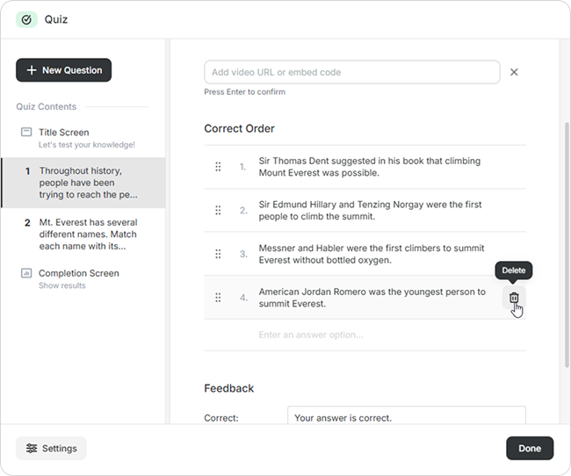Click the Settings sliders icon

click(32, 448)
